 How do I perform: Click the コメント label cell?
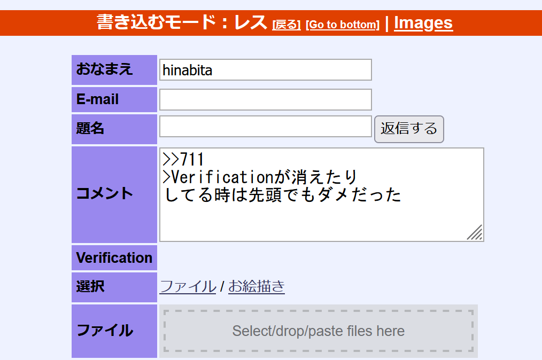pyautogui.click(x=114, y=193)
